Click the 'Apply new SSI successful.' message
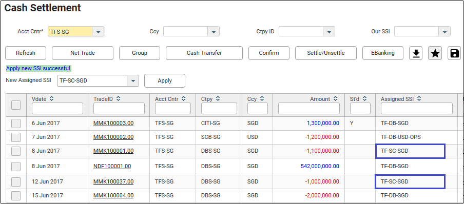This screenshot has width=464, height=204. pos(39,68)
